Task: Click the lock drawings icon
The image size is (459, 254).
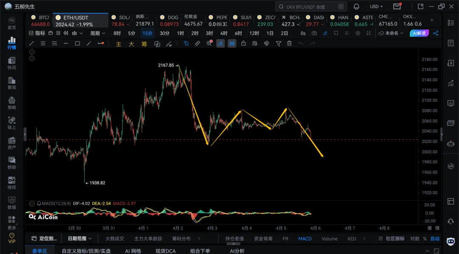Action: pyautogui.click(x=243, y=44)
